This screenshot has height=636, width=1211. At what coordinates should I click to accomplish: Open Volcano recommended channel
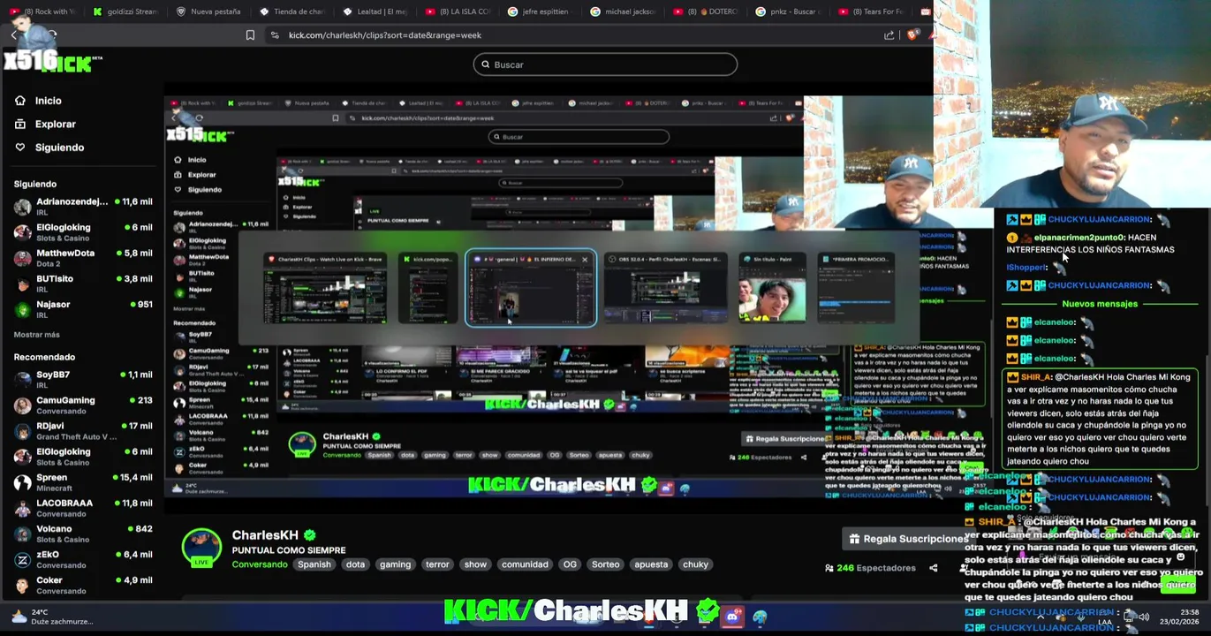pos(83,534)
